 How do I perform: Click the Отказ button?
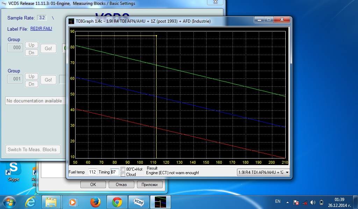point(121,185)
